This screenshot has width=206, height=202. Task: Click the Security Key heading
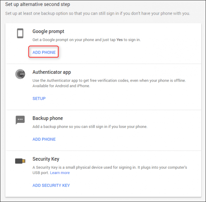[x=46, y=159]
